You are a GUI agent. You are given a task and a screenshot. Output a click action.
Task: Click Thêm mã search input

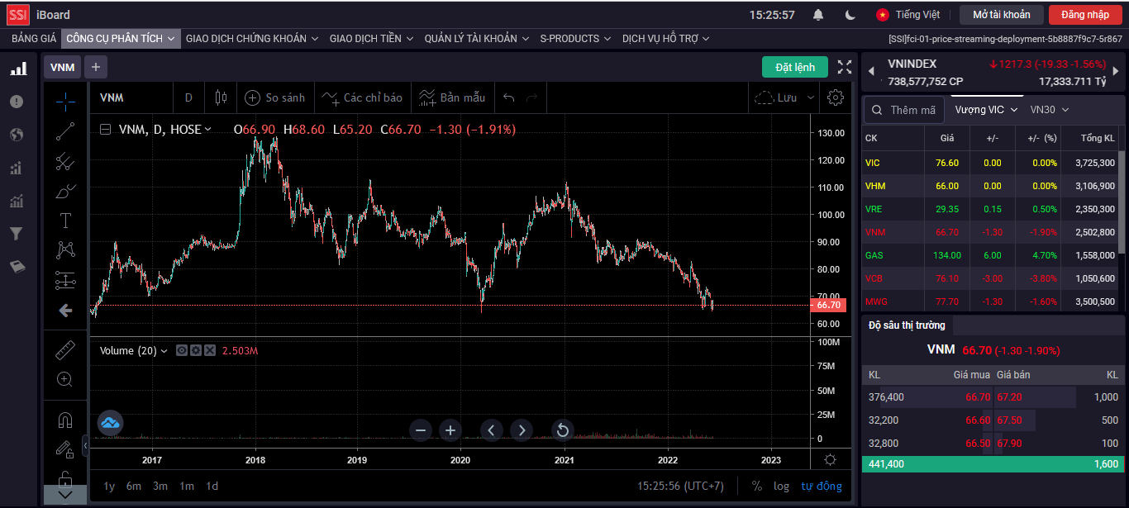(903, 110)
